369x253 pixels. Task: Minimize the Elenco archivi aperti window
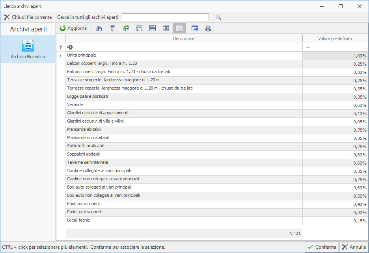click(x=322, y=6)
